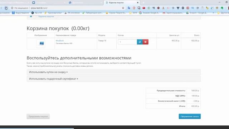
Task: Open the 'Уралэнергосбыт' bookmark
Action: (x=53, y=13)
